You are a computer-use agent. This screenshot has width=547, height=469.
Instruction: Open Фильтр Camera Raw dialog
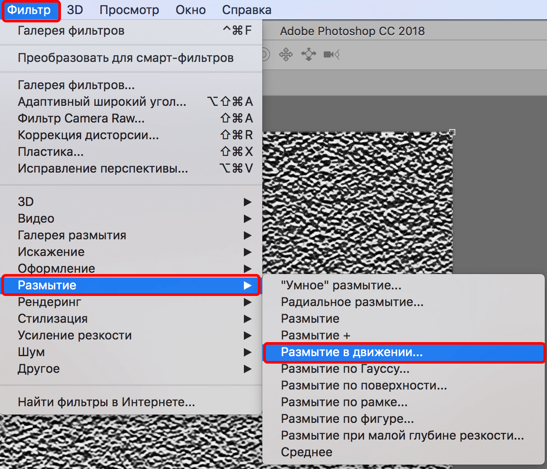81,119
